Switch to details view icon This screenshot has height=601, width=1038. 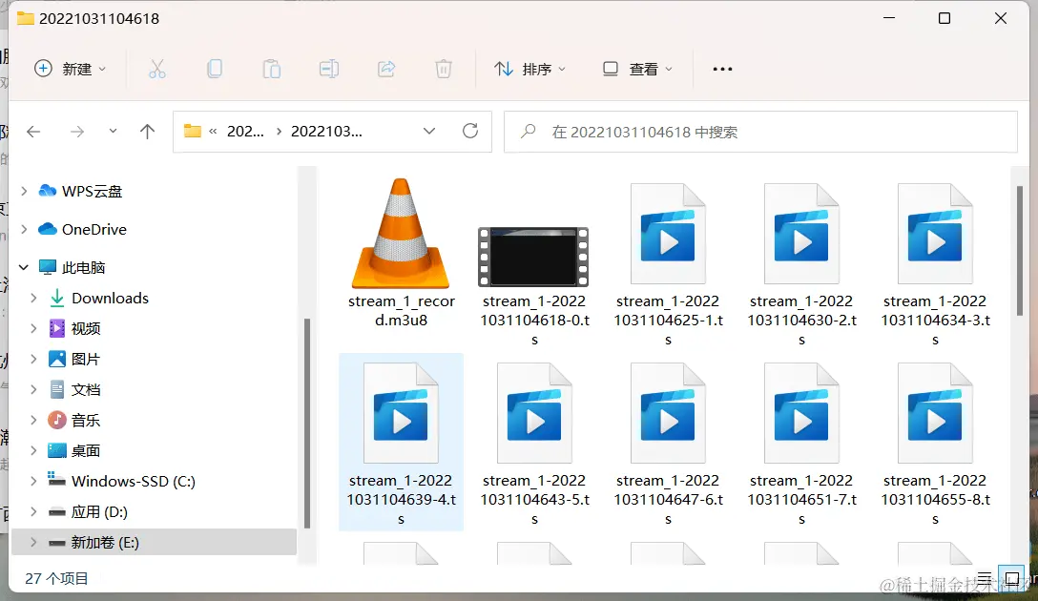click(x=985, y=578)
